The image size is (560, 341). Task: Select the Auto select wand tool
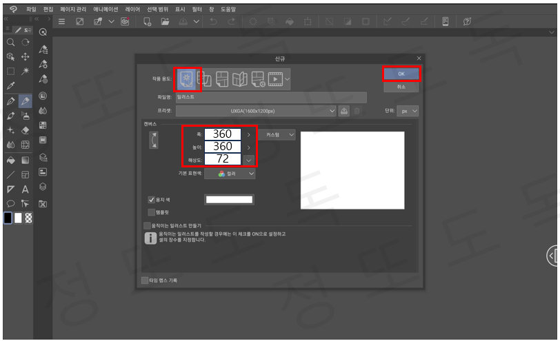pos(26,71)
